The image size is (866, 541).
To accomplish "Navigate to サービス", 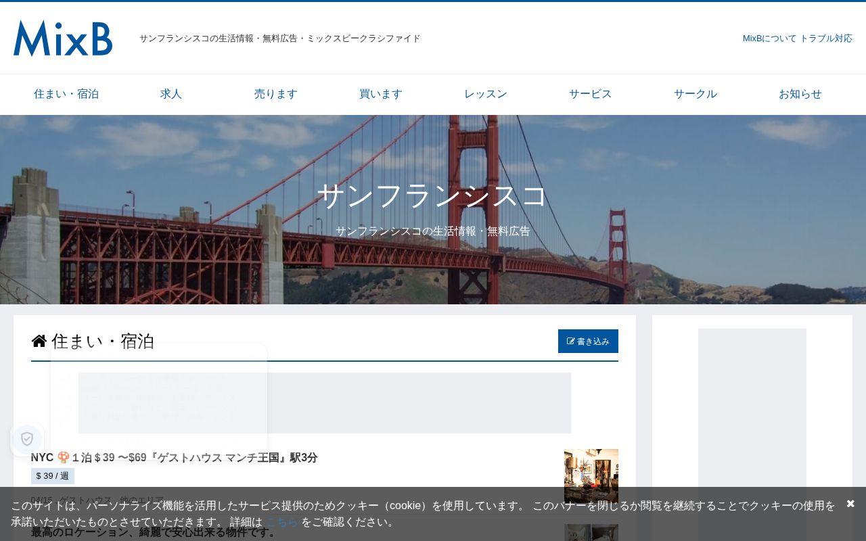I will click(591, 94).
